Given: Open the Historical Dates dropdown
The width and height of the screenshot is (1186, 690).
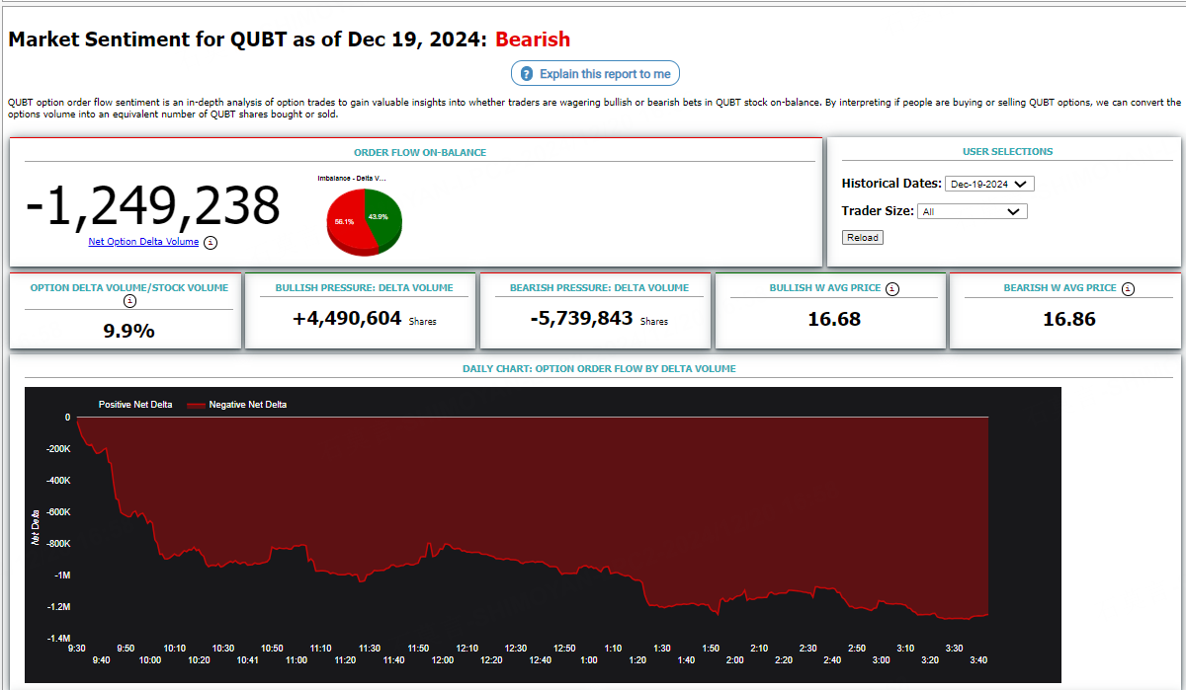Looking at the screenshot, I should pos(989,184).
